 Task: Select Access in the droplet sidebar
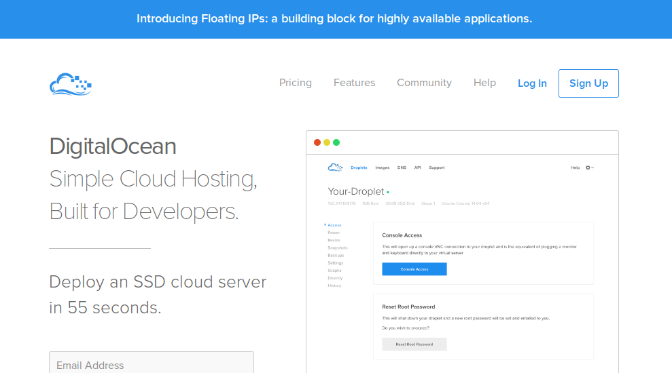[x=334, y=225]
